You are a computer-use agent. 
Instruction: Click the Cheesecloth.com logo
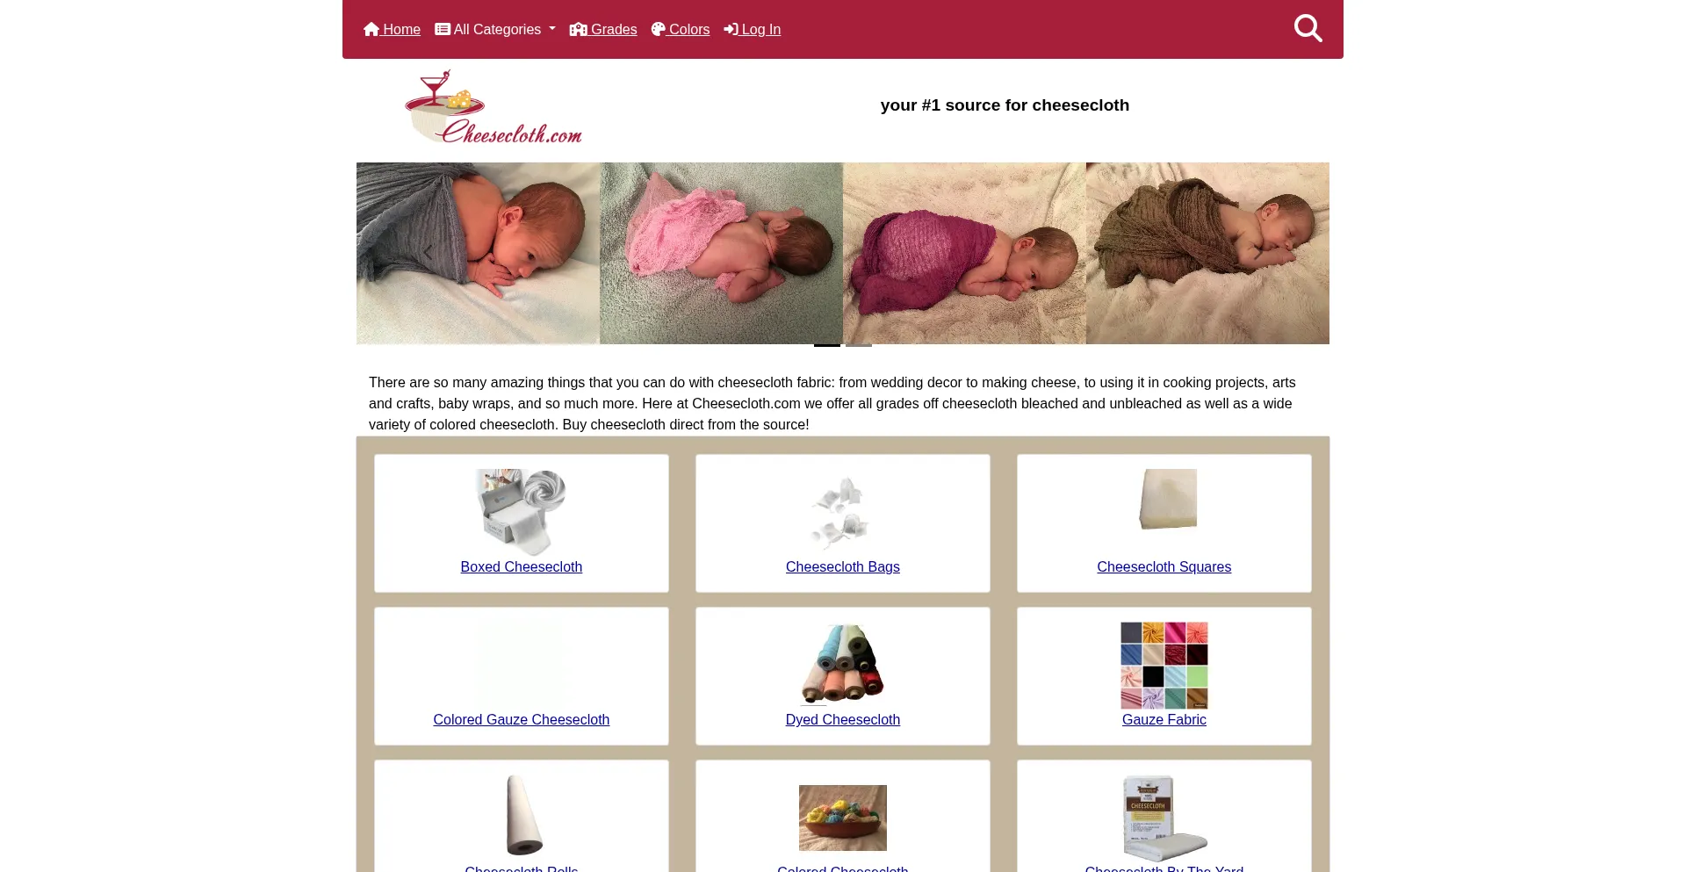tap(494, 106)
